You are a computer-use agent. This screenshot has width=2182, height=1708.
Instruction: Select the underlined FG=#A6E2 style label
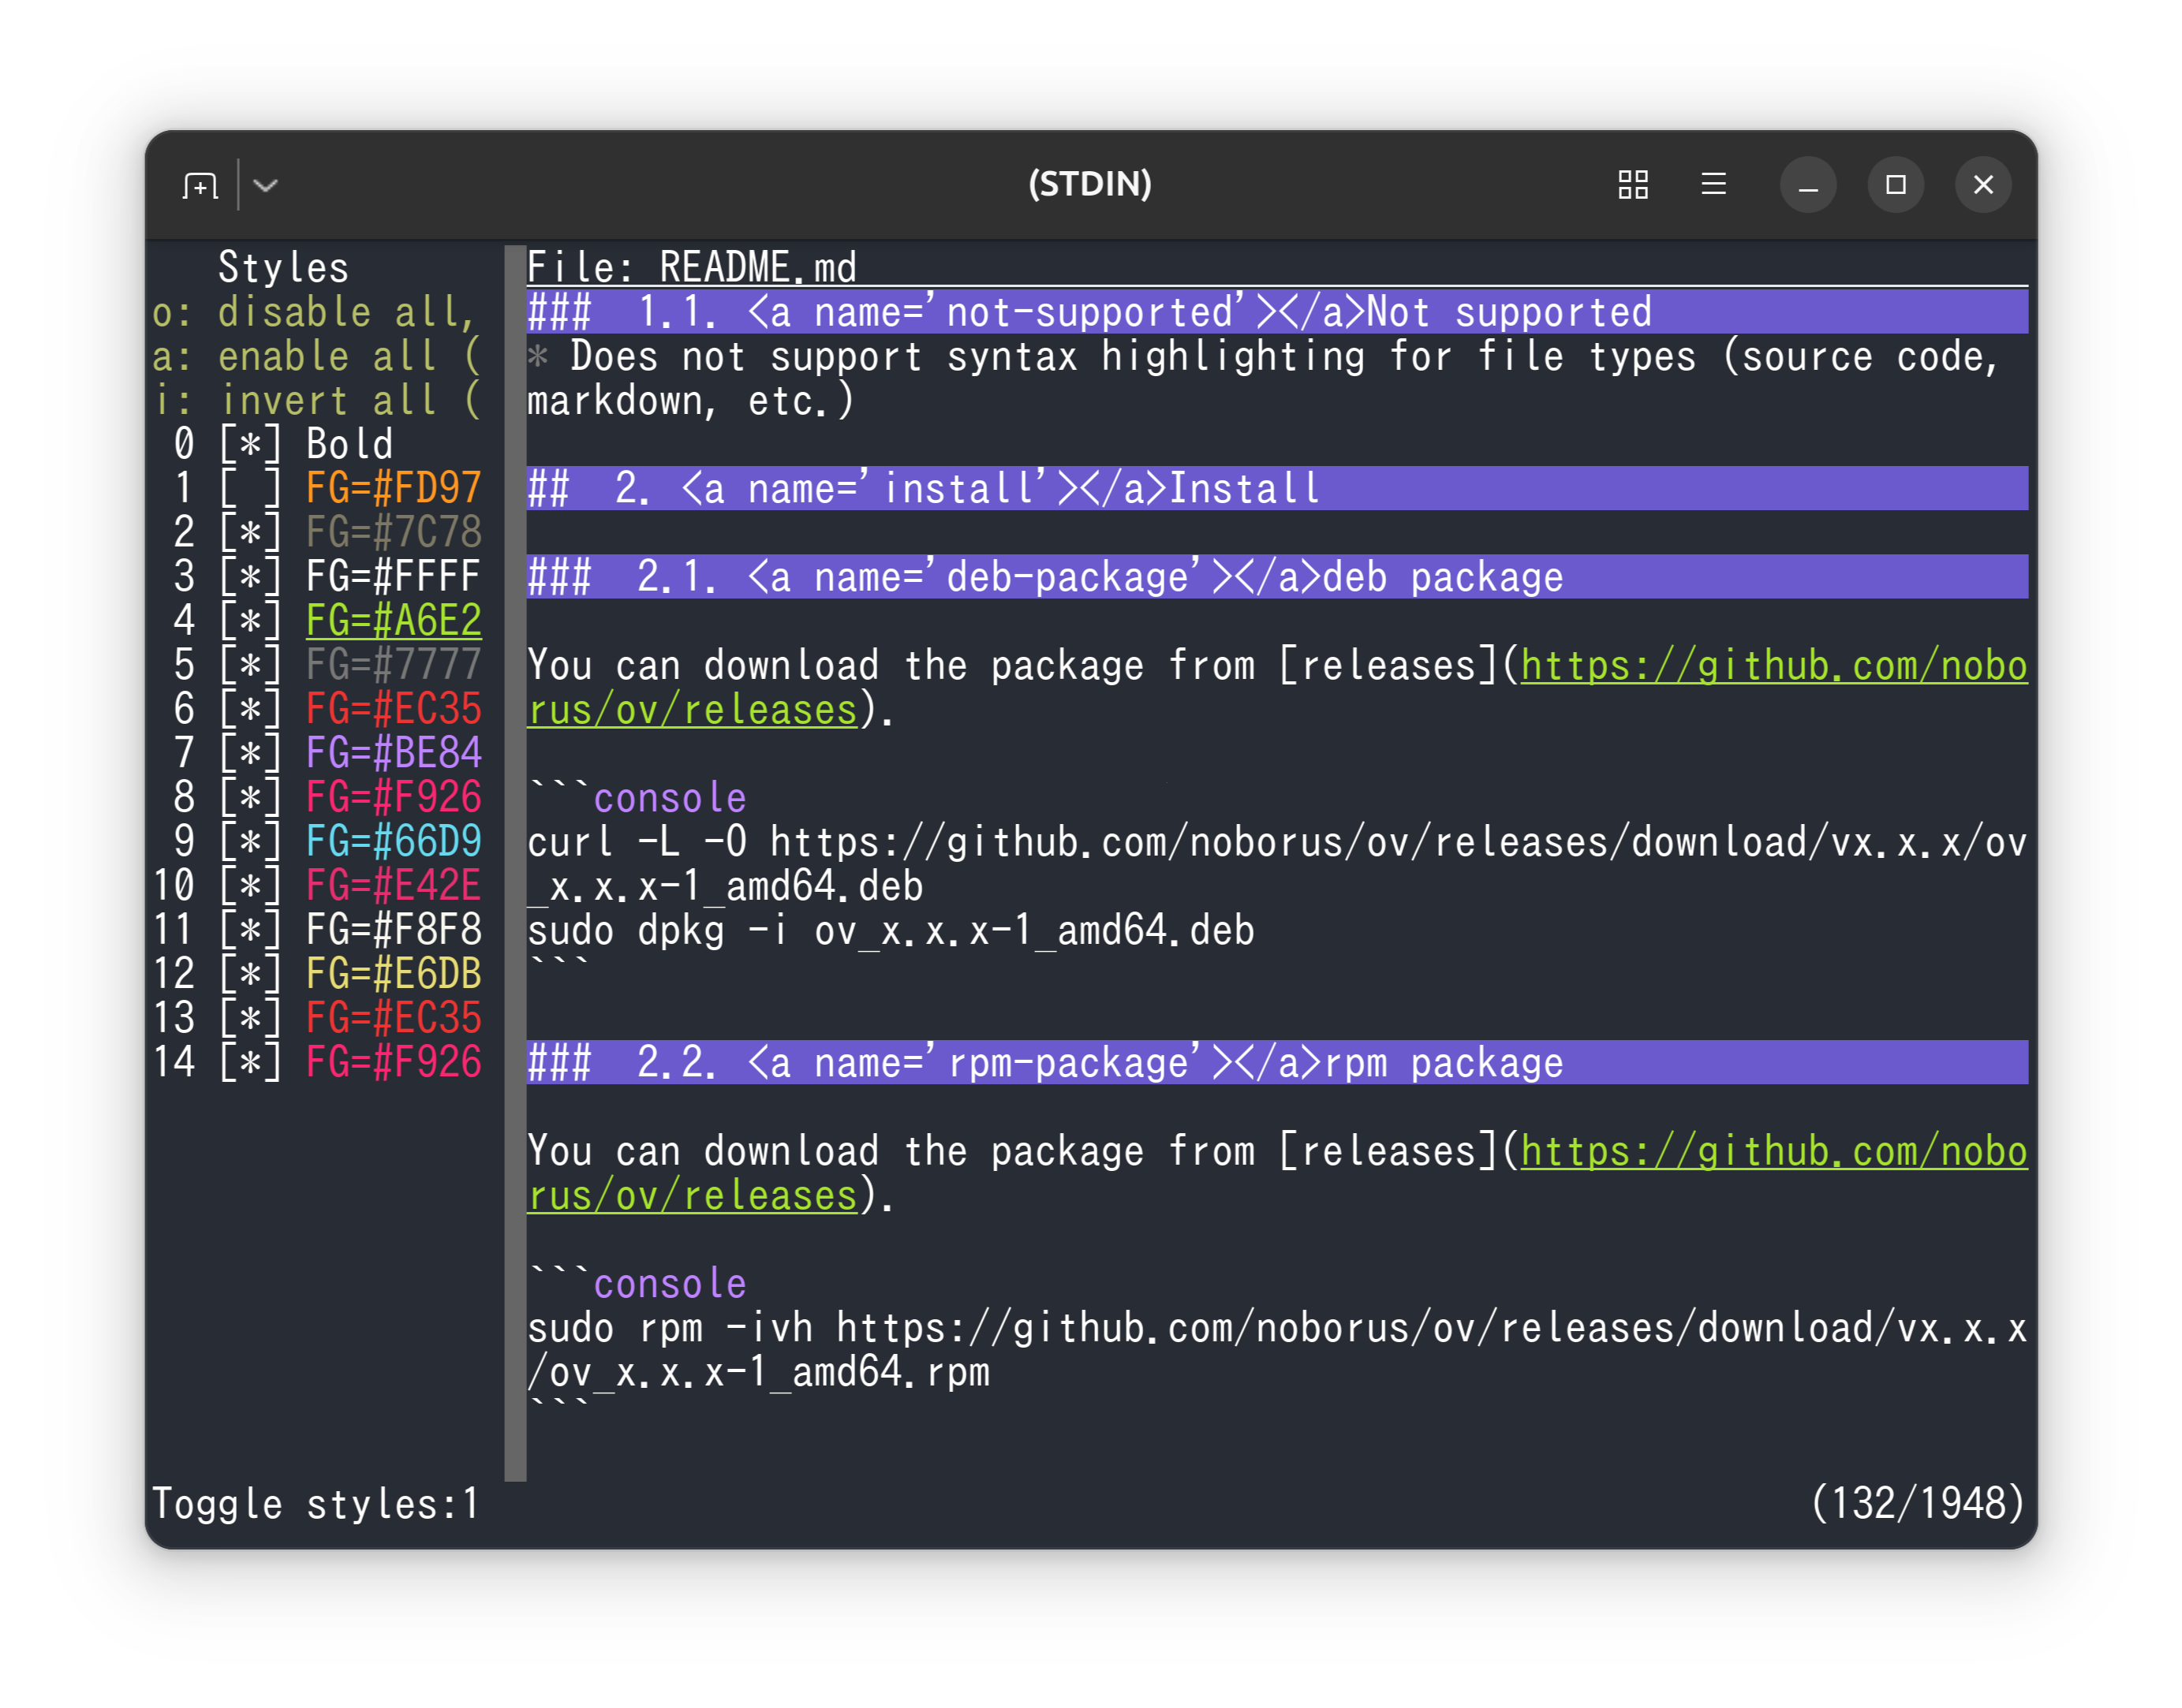(x=394, y=620)
